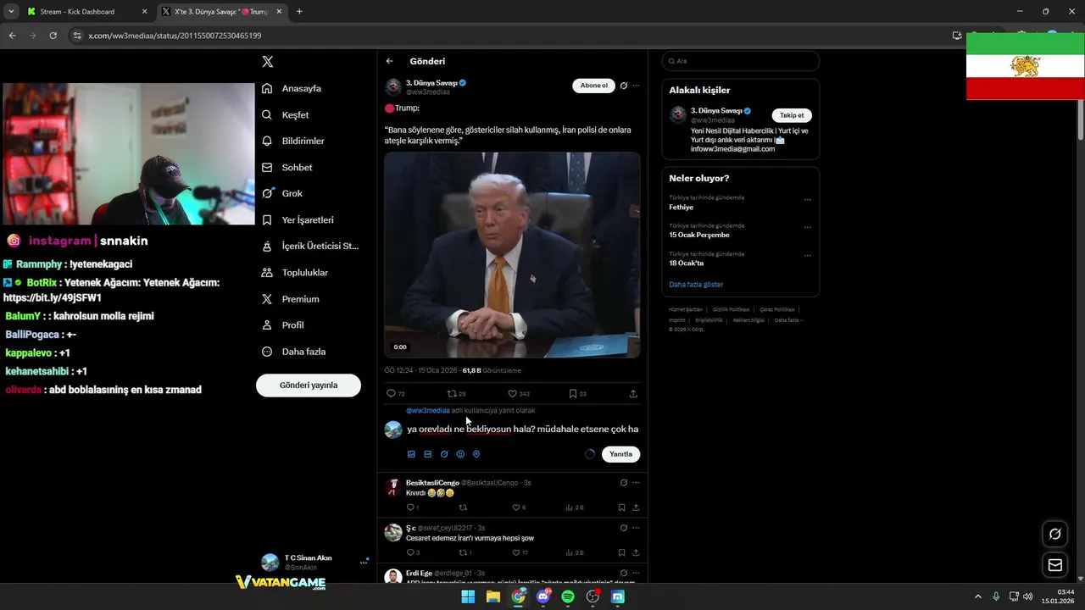Screen dimensions: 1085x610
Task: Open the Fethiye trending topic
Action: (x=681, y=208)
